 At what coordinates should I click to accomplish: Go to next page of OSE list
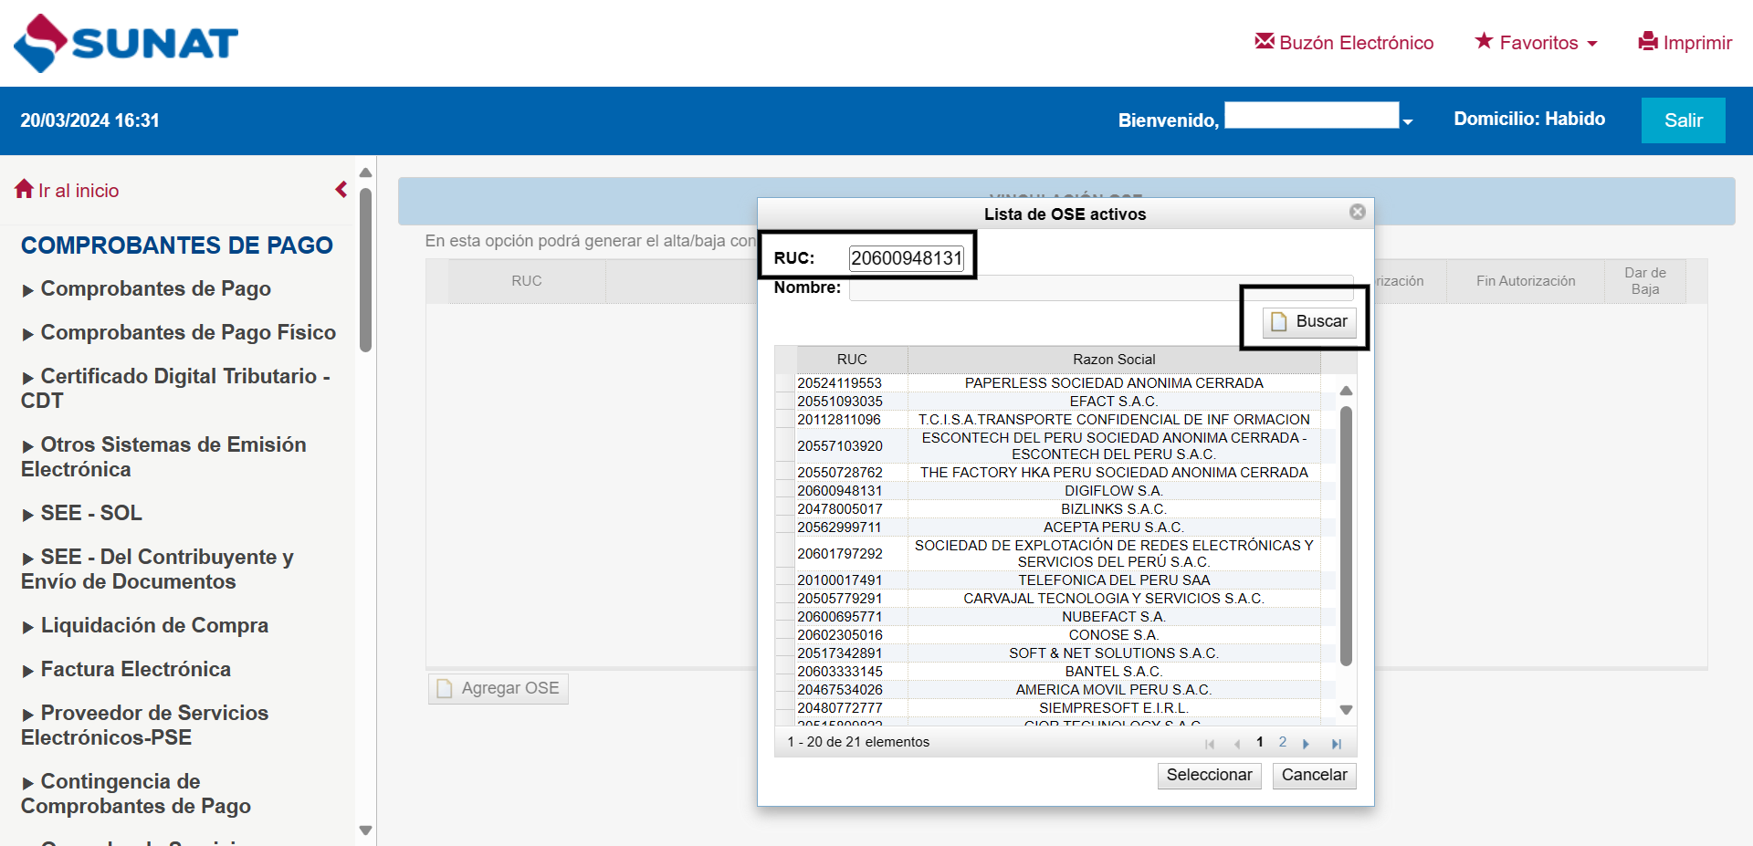tap(1307, 744)
